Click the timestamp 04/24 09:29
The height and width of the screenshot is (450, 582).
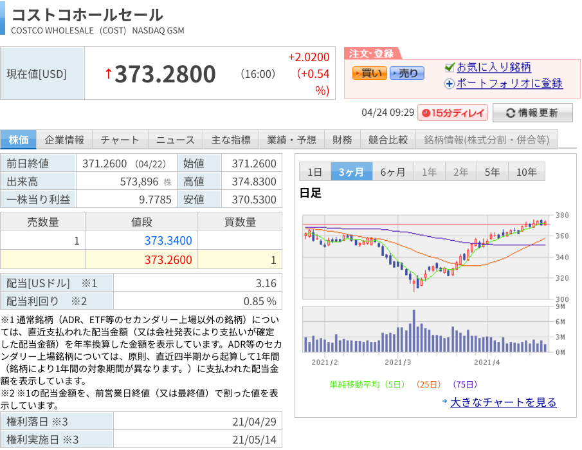pyautogui.click(x=388, y=112)
